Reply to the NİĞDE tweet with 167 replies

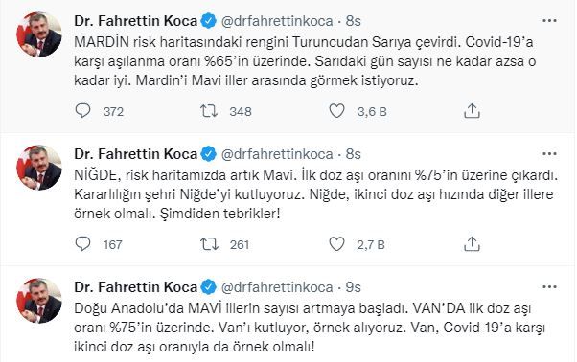pyautogui.click(x=82, y=243)
